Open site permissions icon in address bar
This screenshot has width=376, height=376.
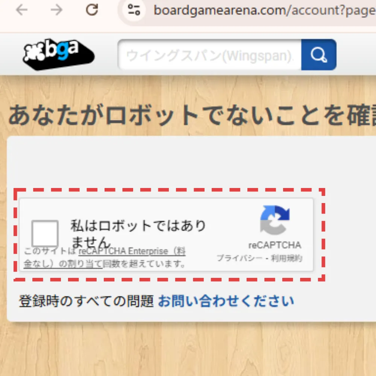pyautogui.click(x=133, y=10)
